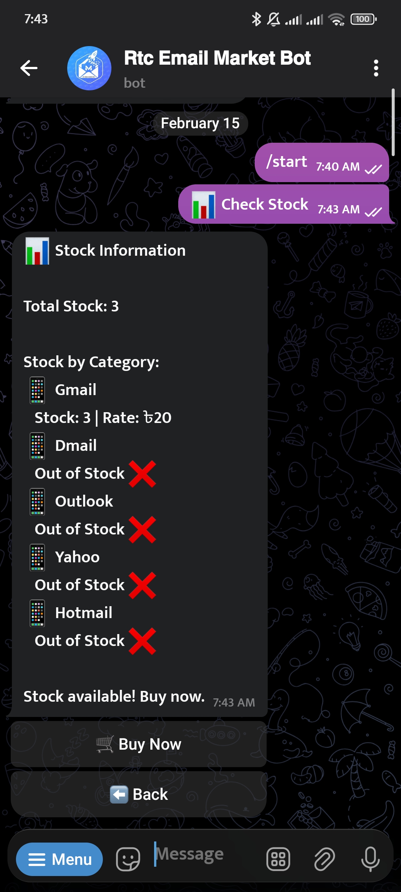The width and height of the screenshot is (401, 892).
Task: Open the sticker and emoji picker
Action: 128,859
